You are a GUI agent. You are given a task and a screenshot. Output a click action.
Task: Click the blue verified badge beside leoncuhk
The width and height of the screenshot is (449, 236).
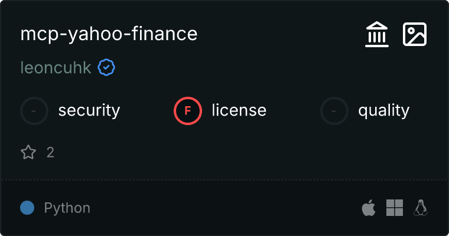click(x=106, y=68)
